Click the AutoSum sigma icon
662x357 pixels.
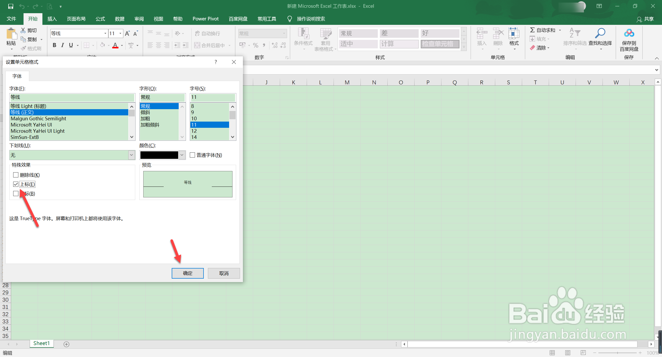click(x=532, y=30)
